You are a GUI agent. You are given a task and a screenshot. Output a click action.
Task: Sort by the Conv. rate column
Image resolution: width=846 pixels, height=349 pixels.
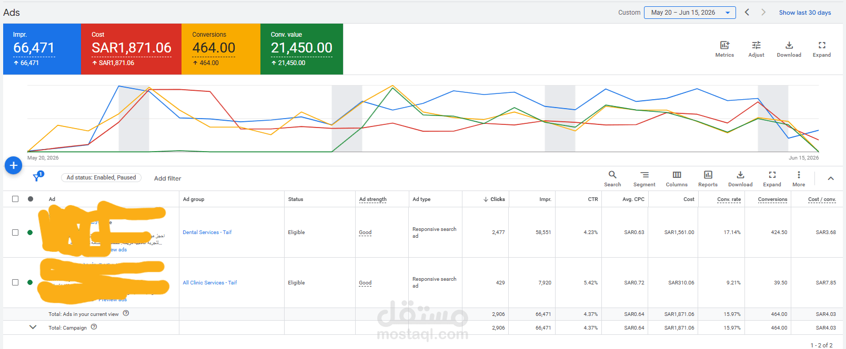pyautogui.click(x=729, y=199)
